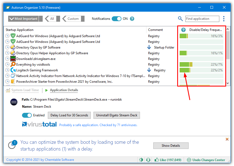This screenshot has width=234, height=166.
Task: Click the VirusTotal logo
Action: click(39, 124)
